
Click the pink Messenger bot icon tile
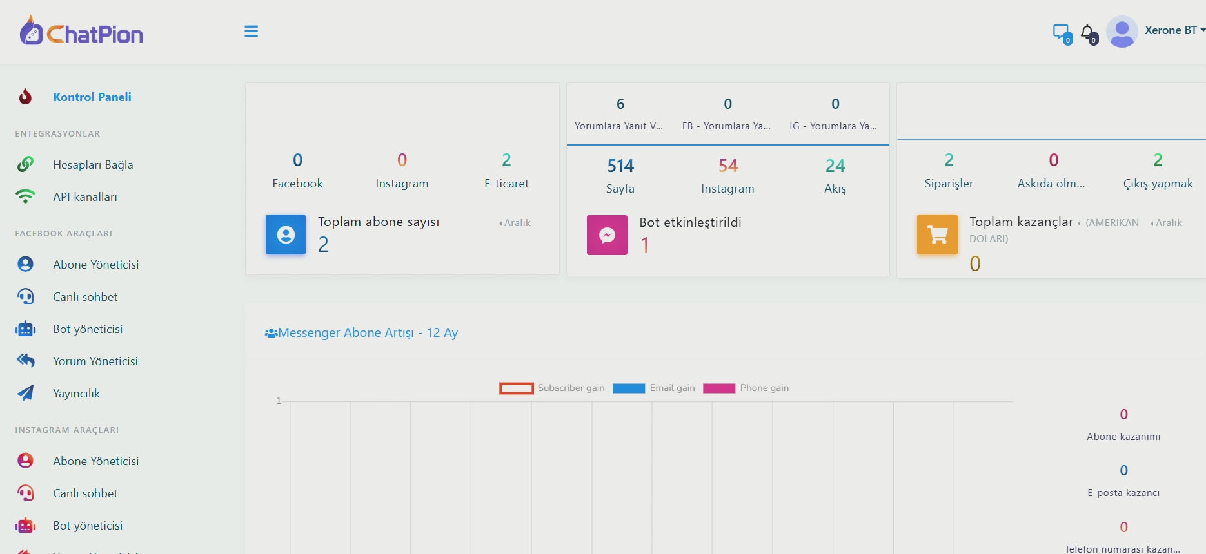[x=607, y=235]
